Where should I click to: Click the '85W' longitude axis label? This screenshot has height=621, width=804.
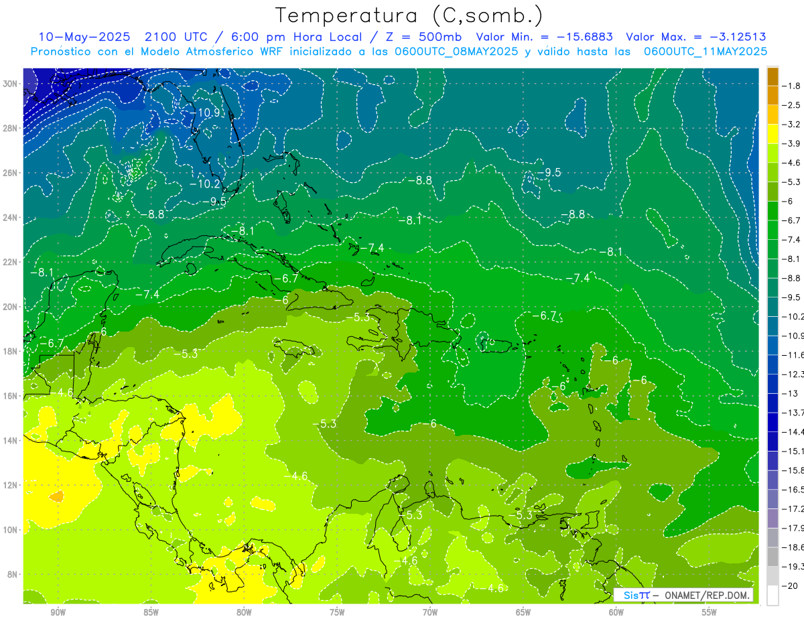(151, 612)
